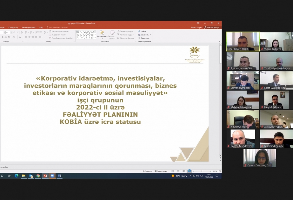Select the right arrow shape in gallery

[x=86, y=35]
